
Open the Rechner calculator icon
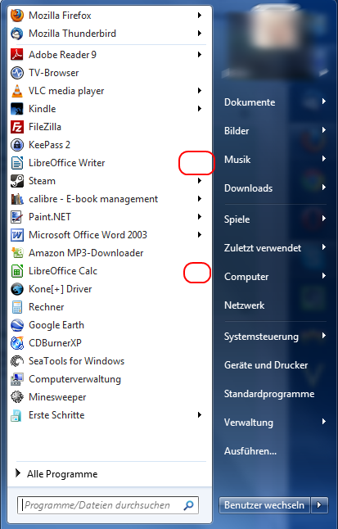(17, 307)
